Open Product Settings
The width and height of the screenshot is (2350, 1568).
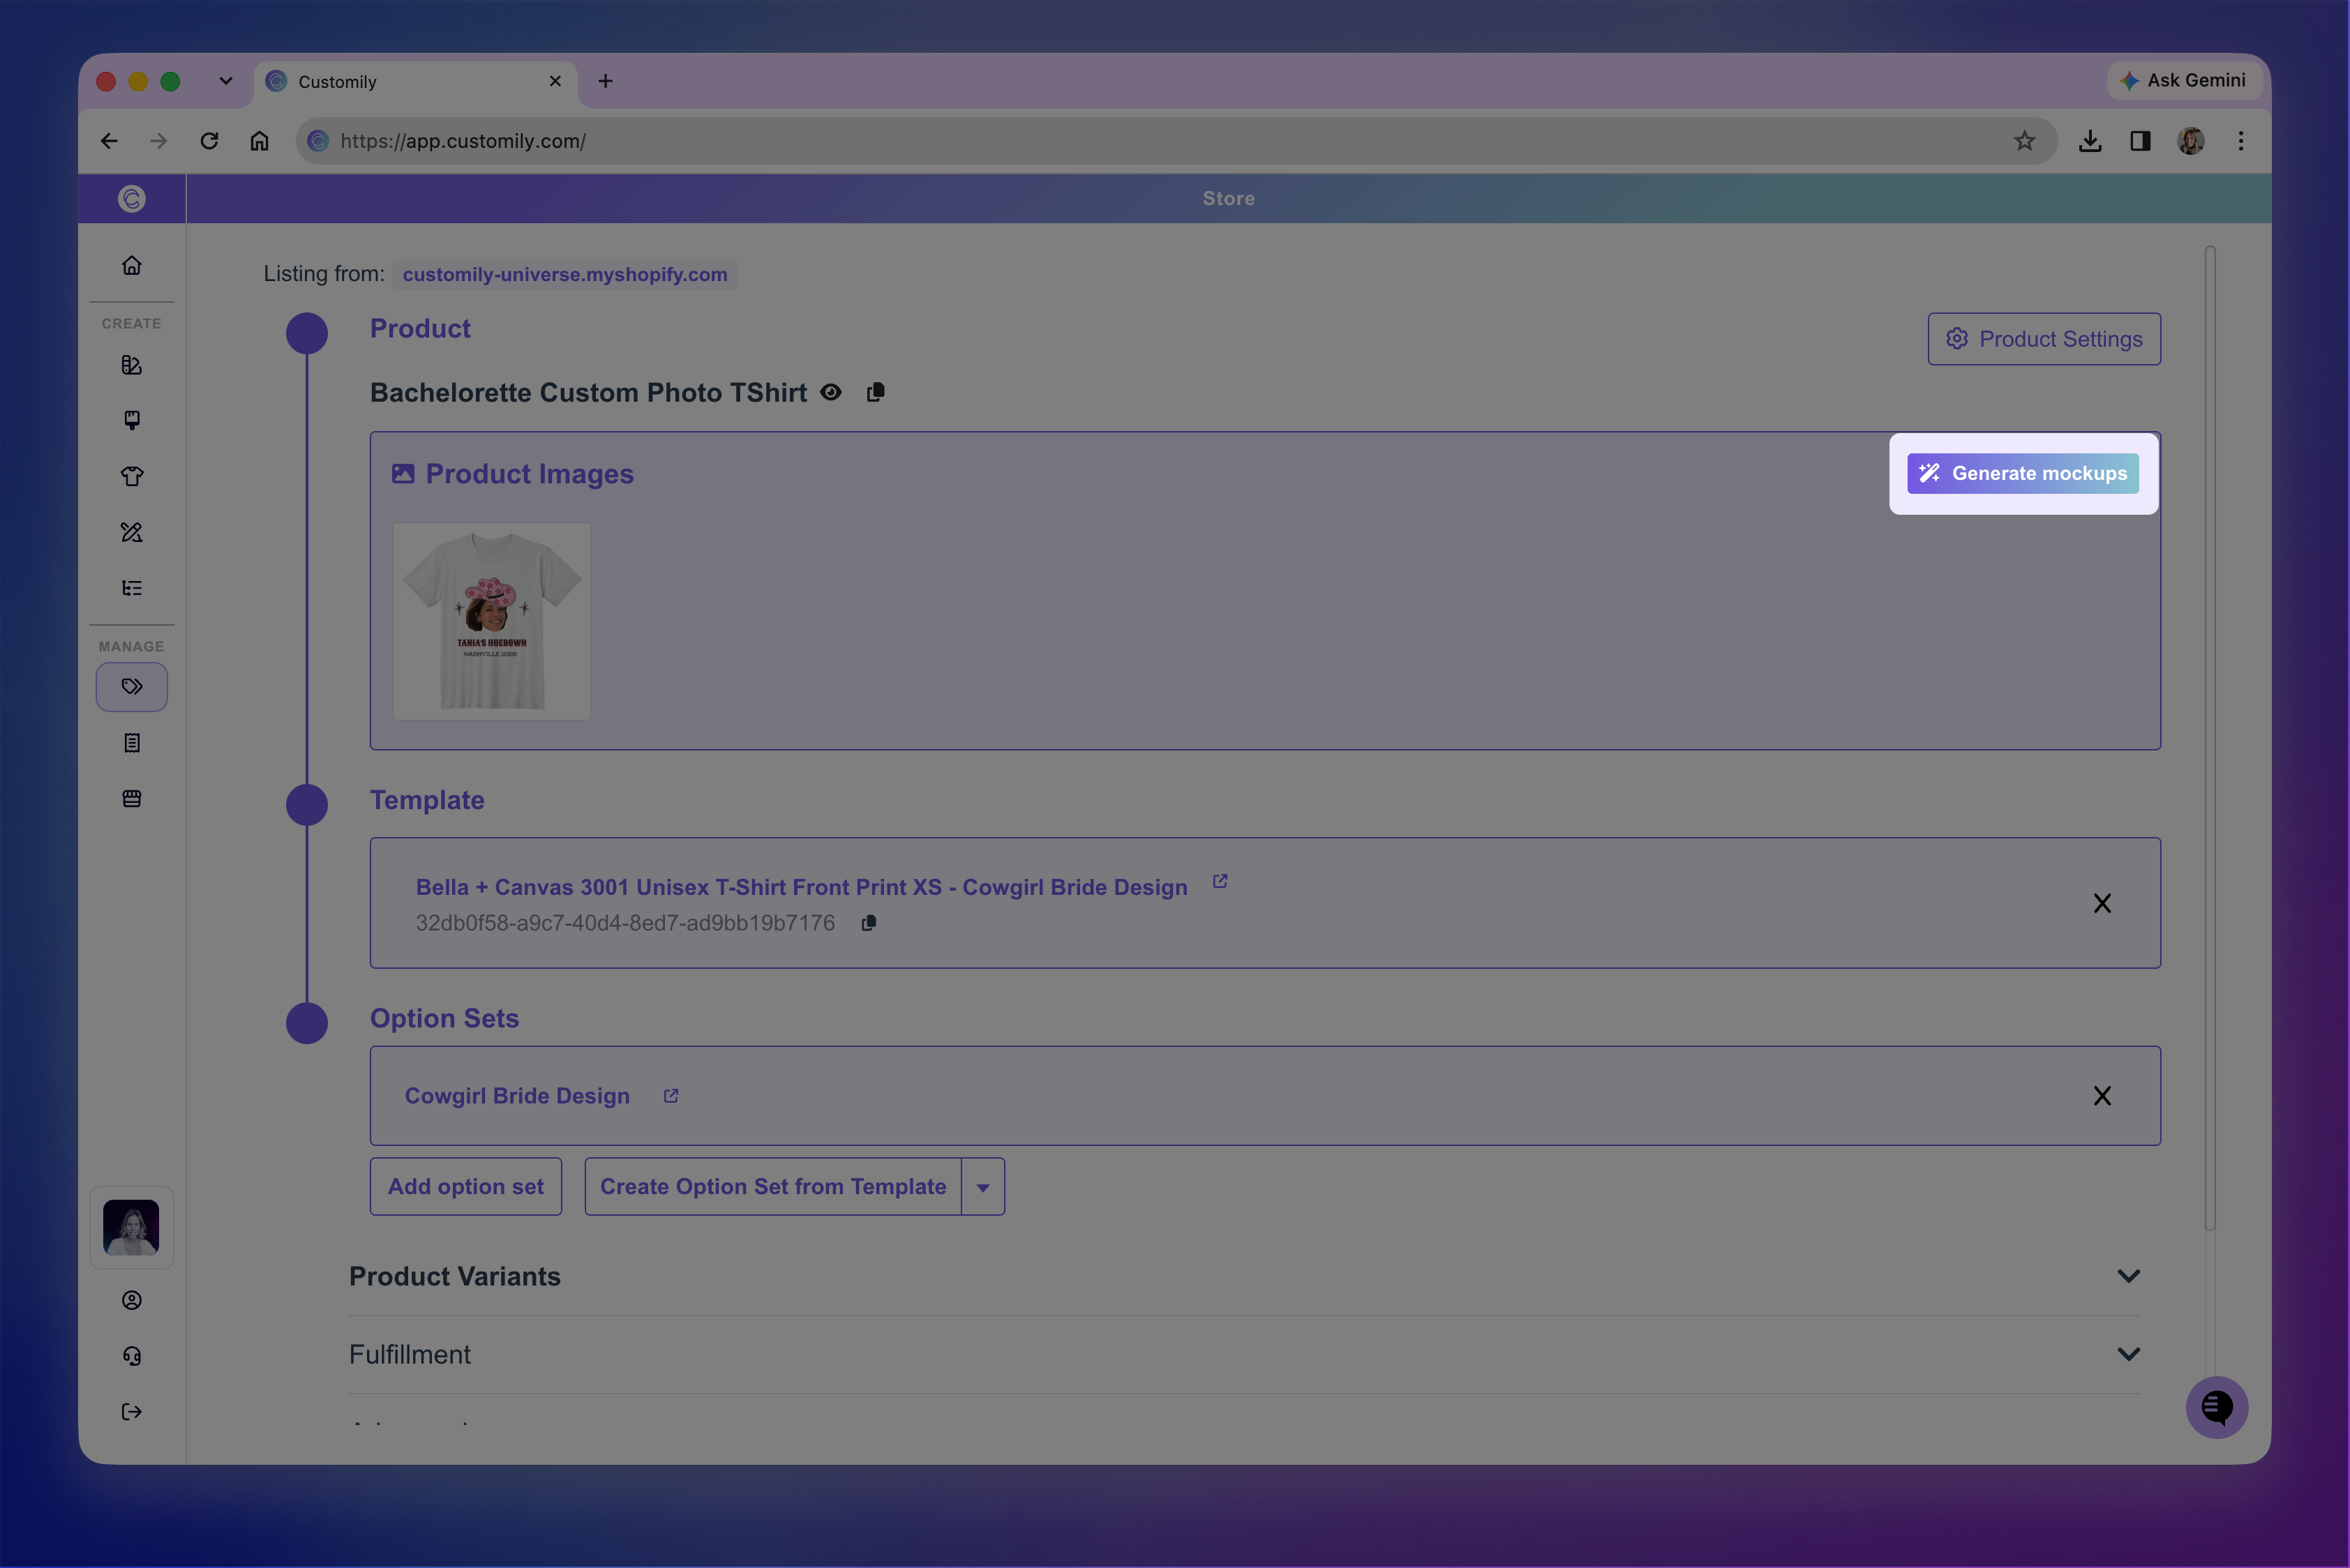(2044, 339)
